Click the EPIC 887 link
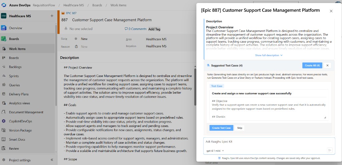This screenshot has height=165, width=342. point(71,13)
